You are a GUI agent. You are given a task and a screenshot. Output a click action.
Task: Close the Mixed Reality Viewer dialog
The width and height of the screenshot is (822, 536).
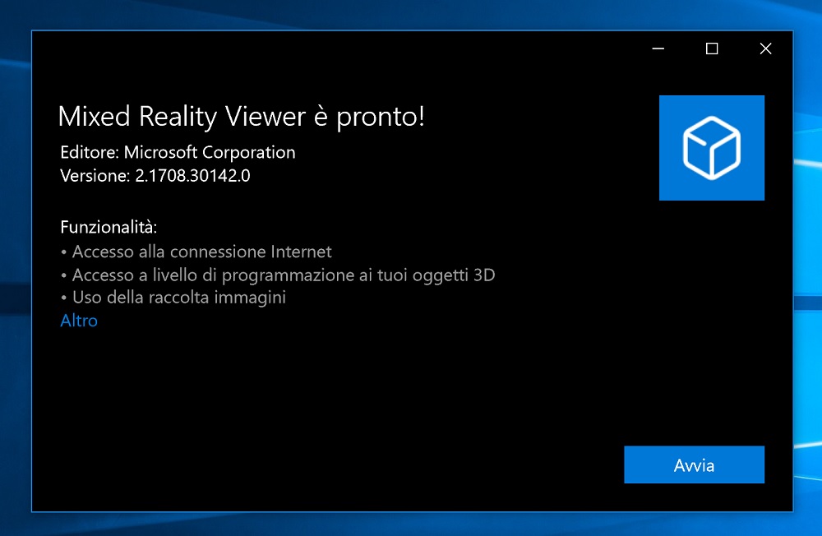click(765, 49)
